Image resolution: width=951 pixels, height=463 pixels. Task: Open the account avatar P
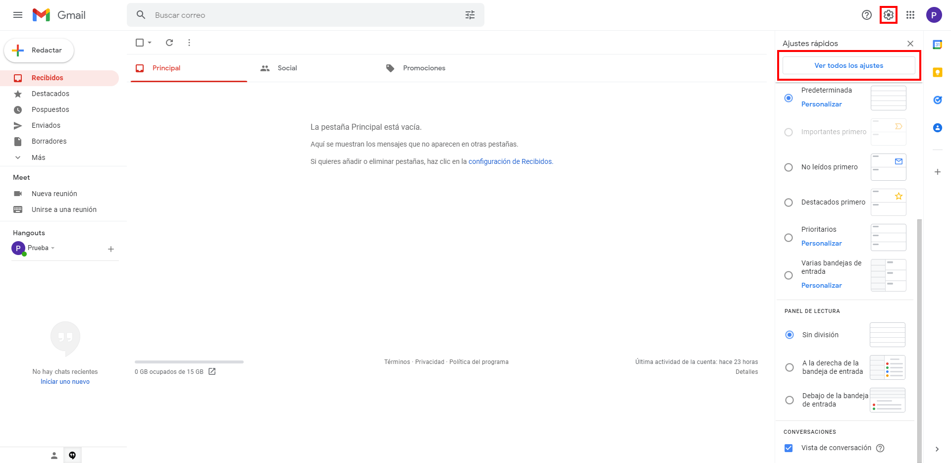click(x=934, y=15)
